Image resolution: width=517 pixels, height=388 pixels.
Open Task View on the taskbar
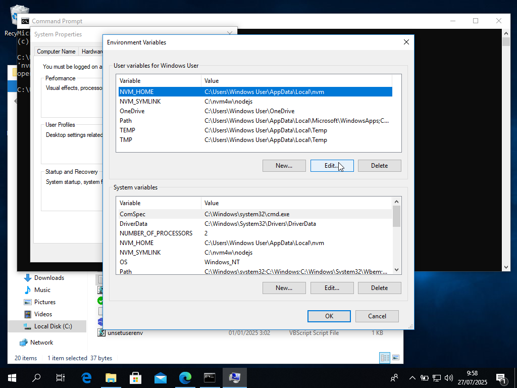pyautogui.click(x=61, y=377)
